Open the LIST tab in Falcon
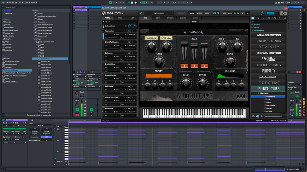The image size is (307, 172). point(132,18)
